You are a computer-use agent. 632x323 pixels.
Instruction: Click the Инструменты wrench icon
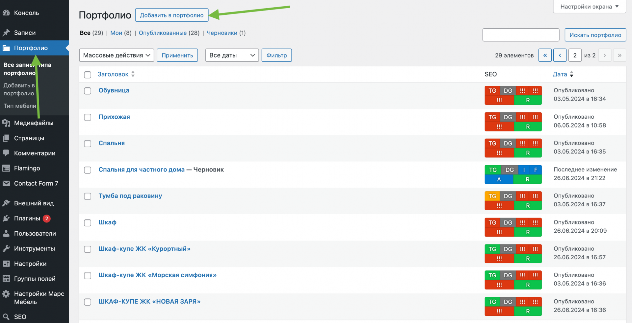[x=6, y=248]
